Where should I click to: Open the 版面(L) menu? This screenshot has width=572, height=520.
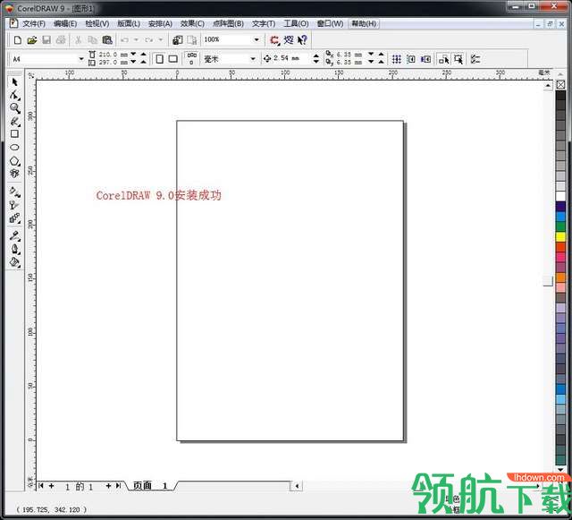coord(129,24)
